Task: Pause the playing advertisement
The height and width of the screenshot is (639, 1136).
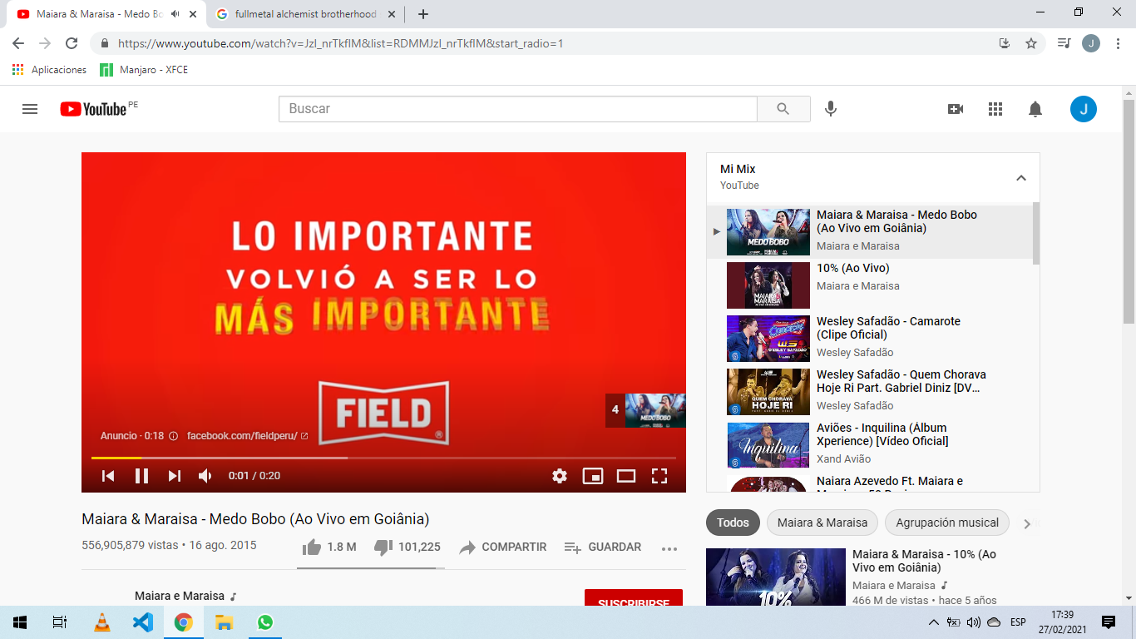Action: [x=141, y=476]
